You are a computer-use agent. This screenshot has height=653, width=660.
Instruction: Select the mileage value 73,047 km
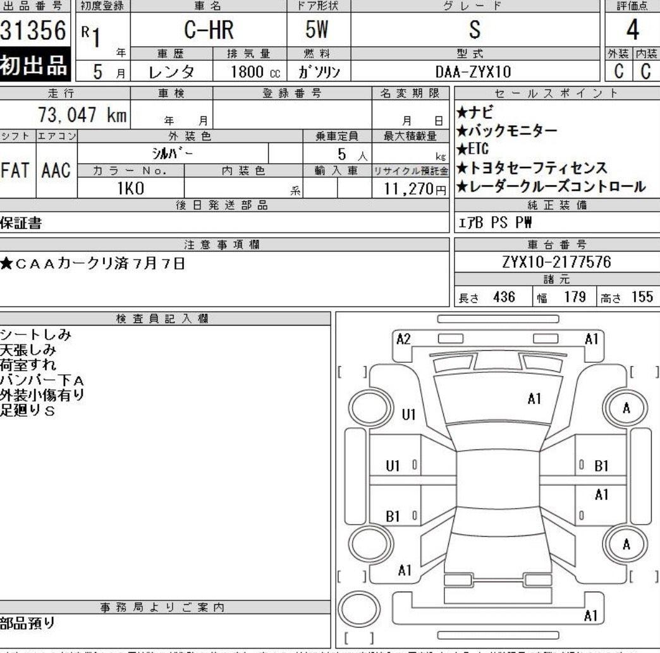point(82,115)
